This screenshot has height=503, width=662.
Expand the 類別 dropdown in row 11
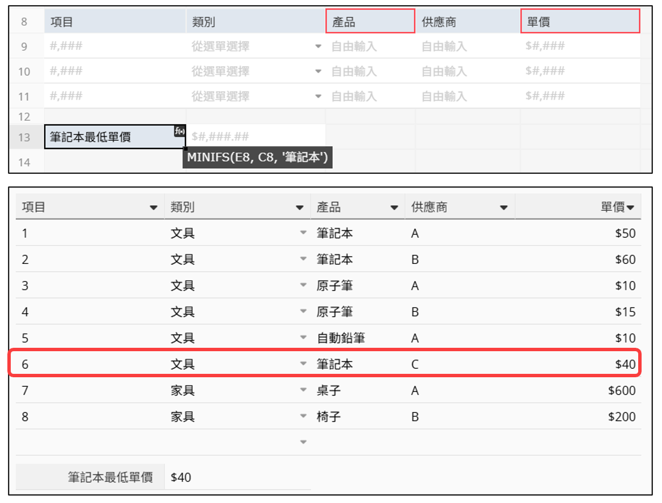click(318, 96)
